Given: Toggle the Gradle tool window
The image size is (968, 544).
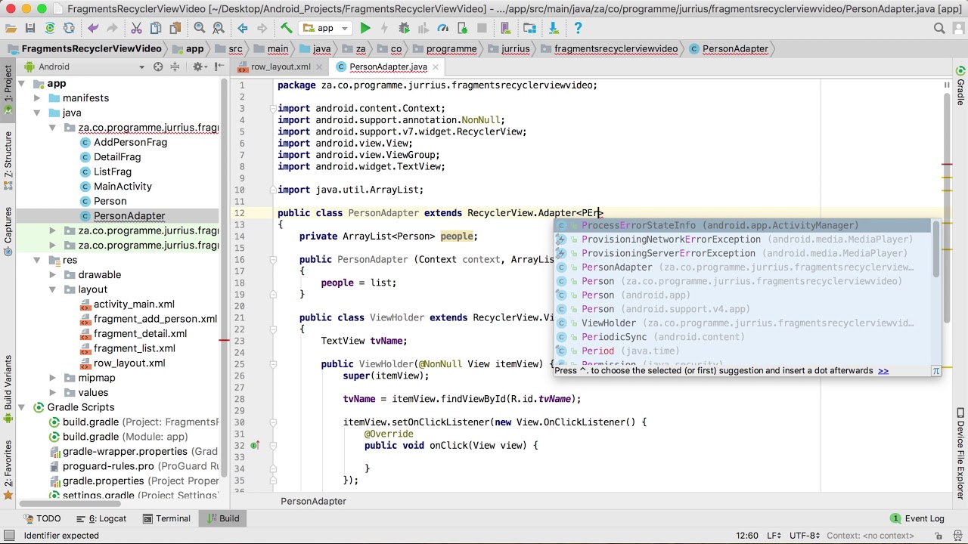Looking at the screenshot, I should click(x=960, y=85).
